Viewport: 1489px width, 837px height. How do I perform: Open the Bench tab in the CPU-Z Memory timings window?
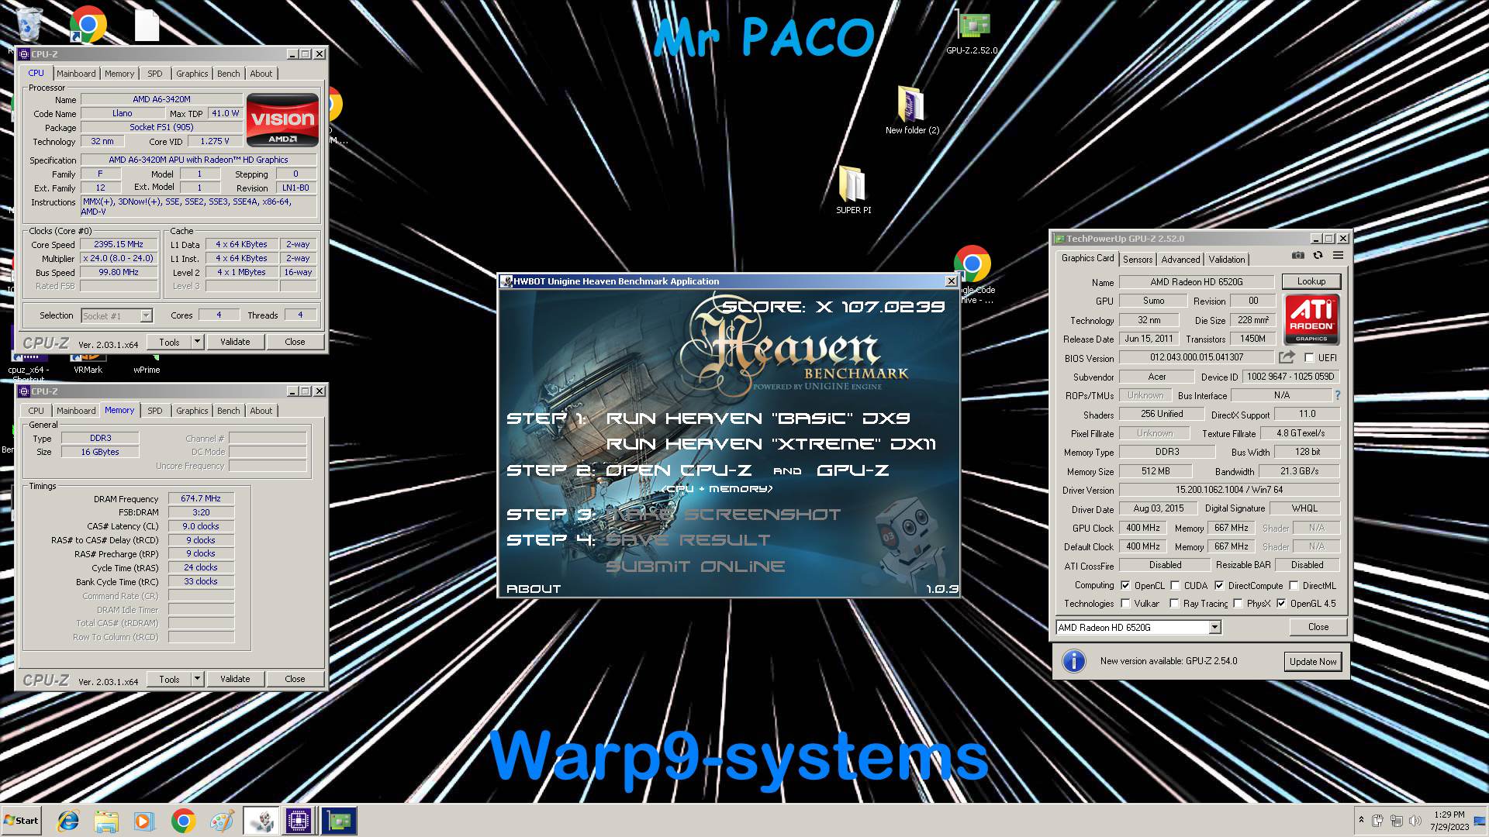(228, 411)
